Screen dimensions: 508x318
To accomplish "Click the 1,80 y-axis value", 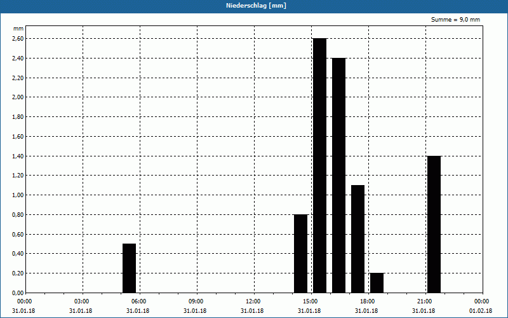I will pyautogui.click(x=18, y=117).
